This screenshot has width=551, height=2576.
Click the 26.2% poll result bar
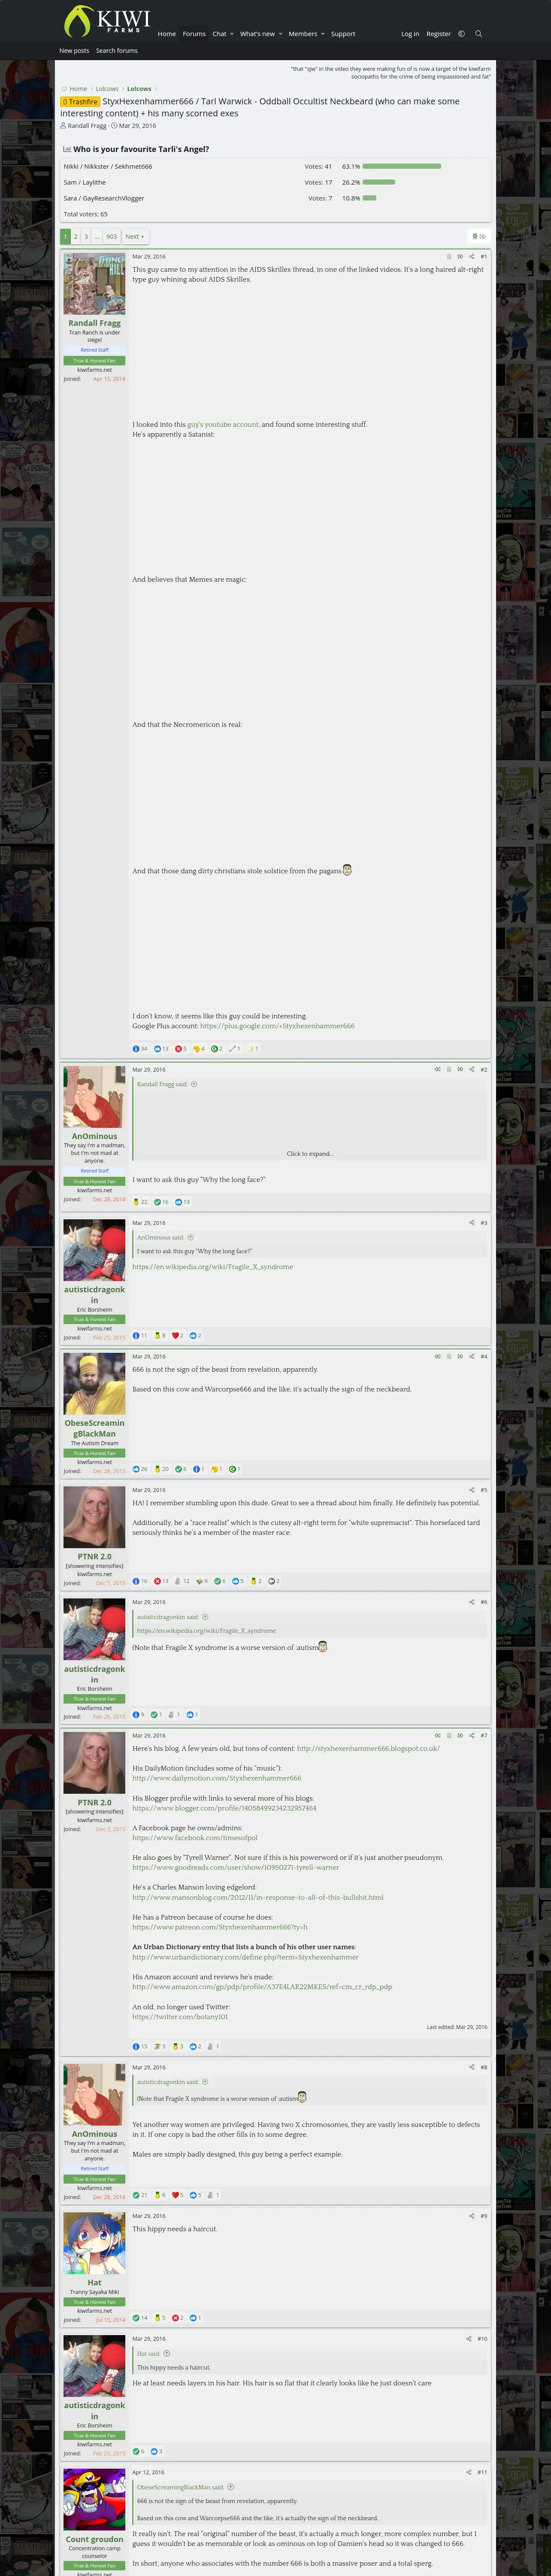tap(379, 182)
